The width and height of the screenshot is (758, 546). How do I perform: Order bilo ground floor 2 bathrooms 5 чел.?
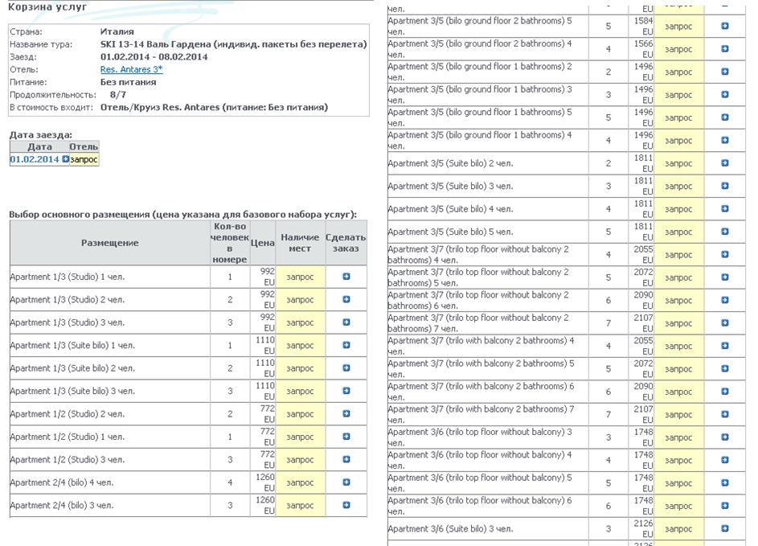[725, 26]
